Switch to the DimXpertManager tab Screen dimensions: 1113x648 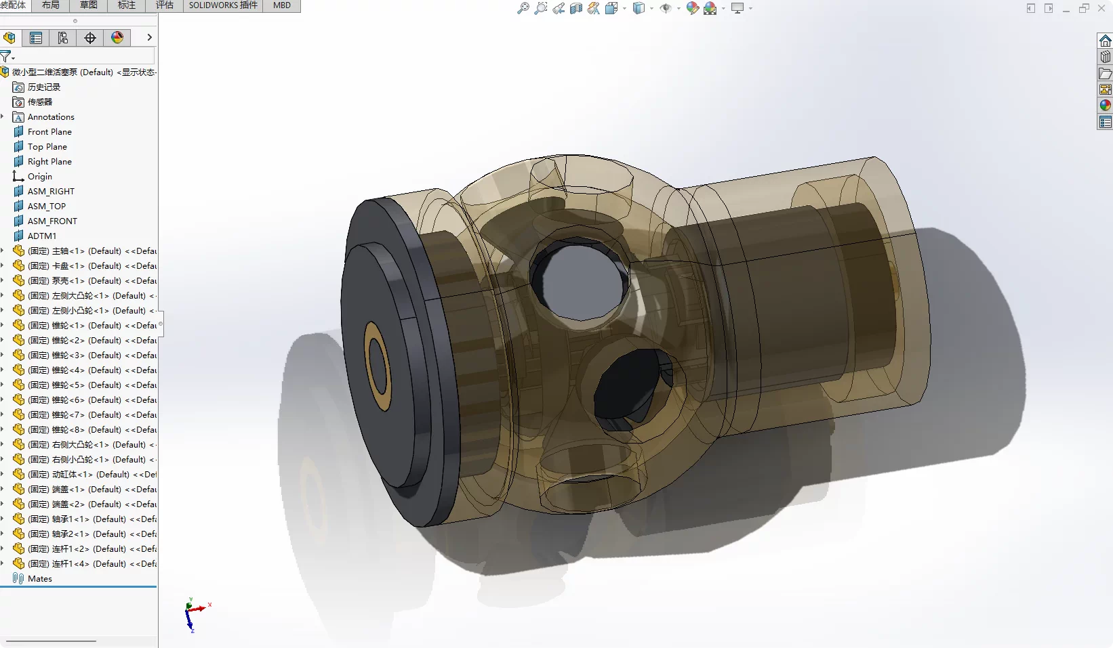tap(90, 38)
